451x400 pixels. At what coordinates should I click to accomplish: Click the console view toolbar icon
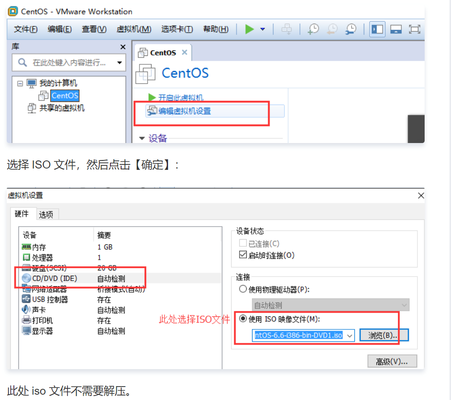click(x=396, y=29)
